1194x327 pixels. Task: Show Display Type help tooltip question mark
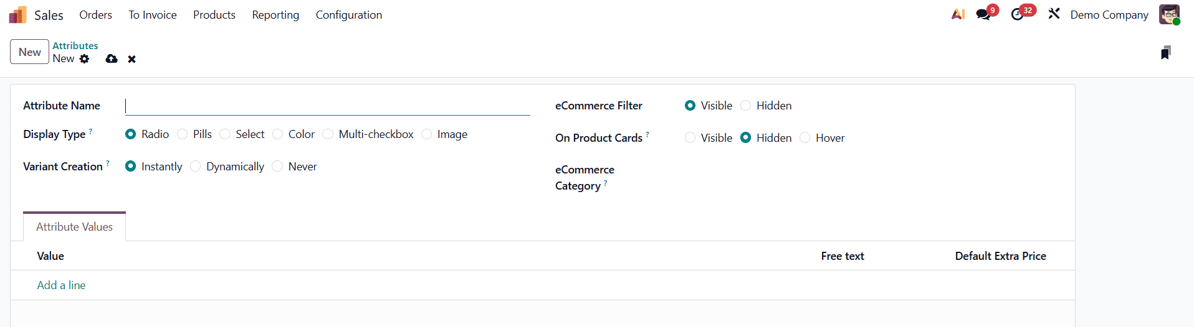(91, 131)
